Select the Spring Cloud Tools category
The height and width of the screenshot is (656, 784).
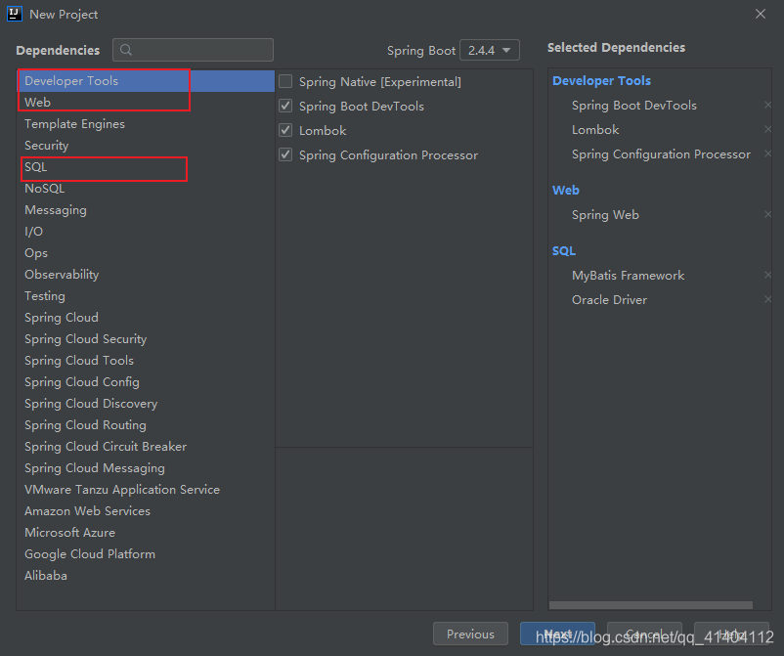point(146,361)
